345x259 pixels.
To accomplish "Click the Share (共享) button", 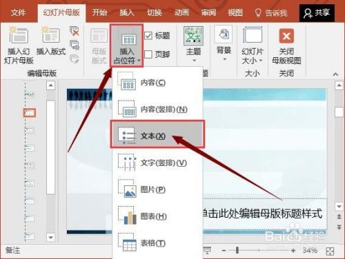I will point(317,13).
